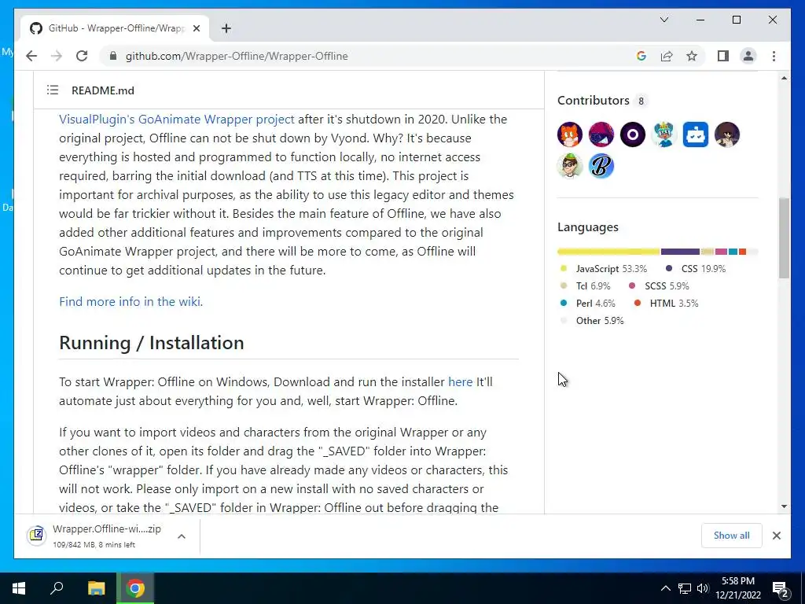Bookmark this tab with the star icon
The width and height of the screenshot is (805, 604).
tap(692, 56)
